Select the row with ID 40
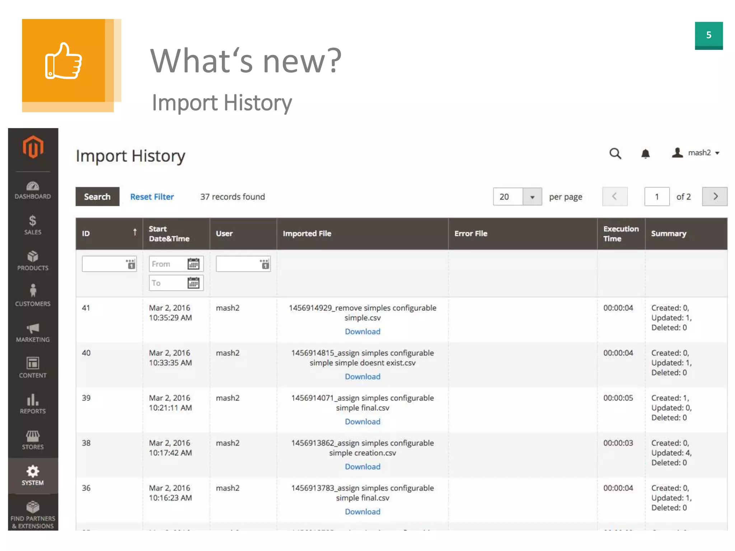Screen dimensions: 735x551 (x=401, y=365)
